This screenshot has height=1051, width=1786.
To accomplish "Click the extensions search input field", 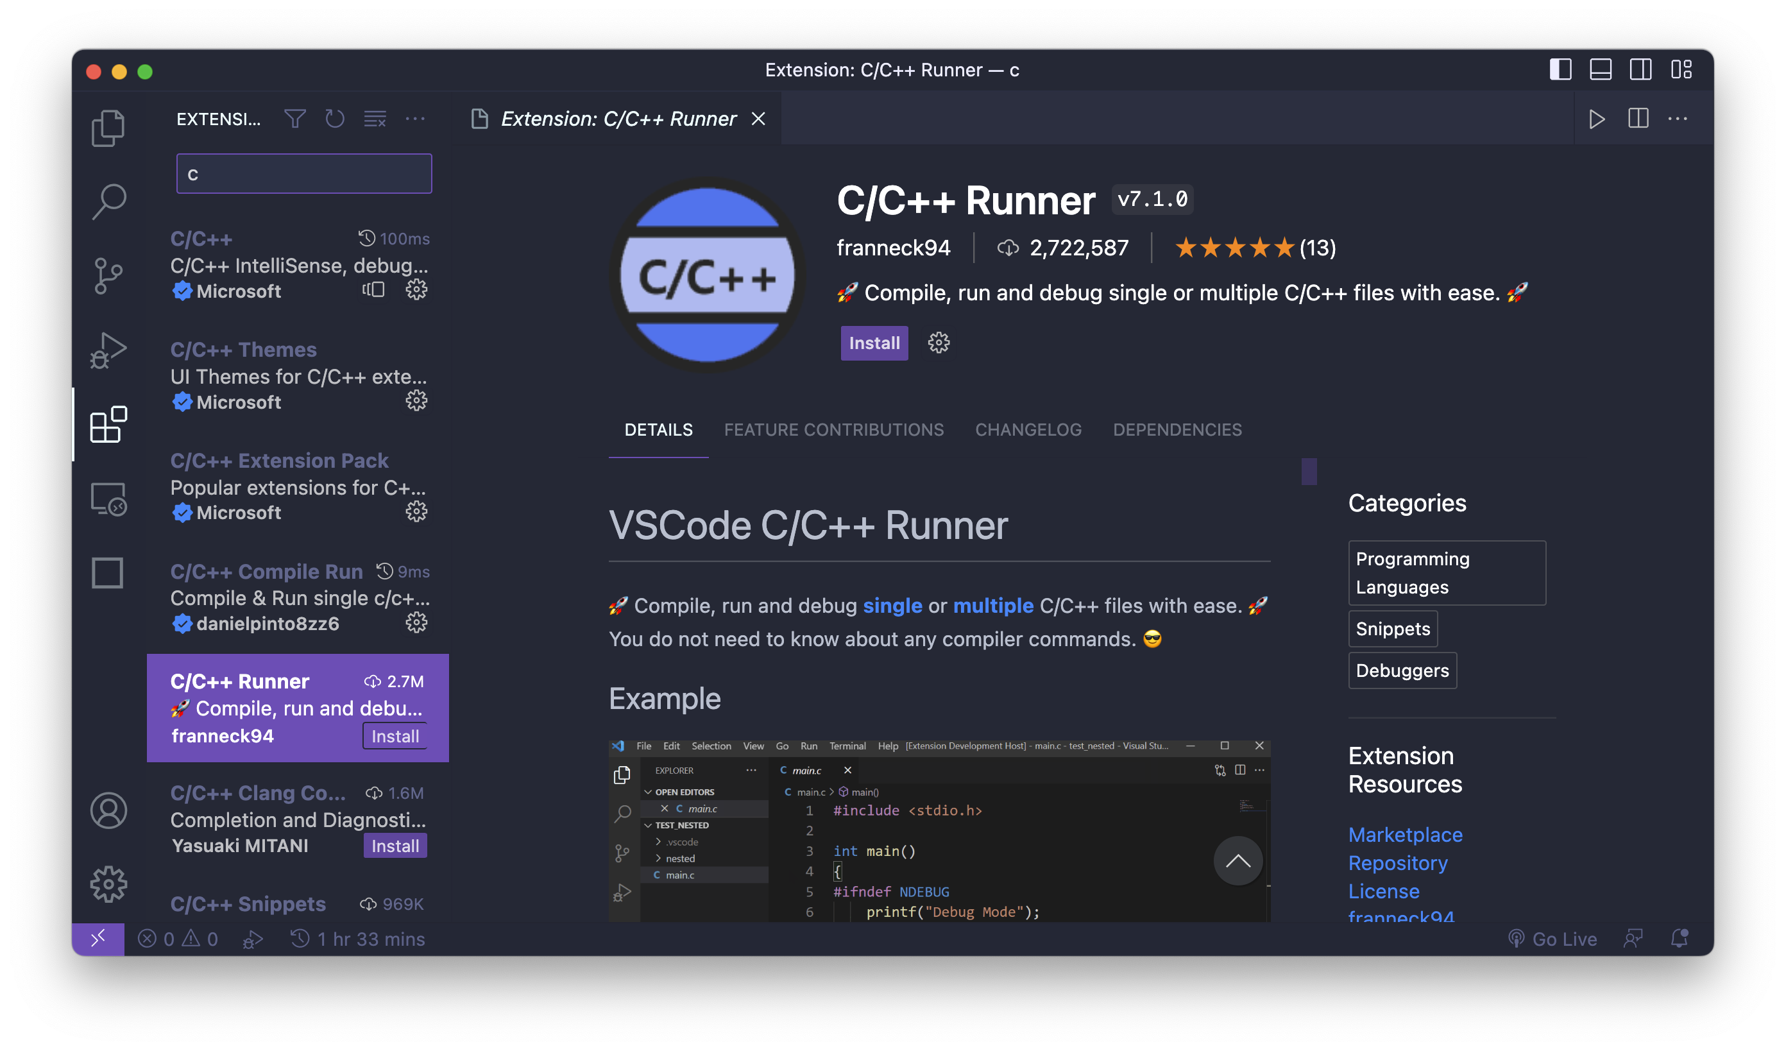I will click(x=304, y=174).
